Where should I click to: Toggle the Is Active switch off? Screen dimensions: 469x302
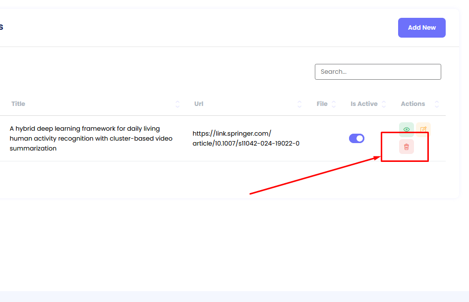tap(356, 139)
